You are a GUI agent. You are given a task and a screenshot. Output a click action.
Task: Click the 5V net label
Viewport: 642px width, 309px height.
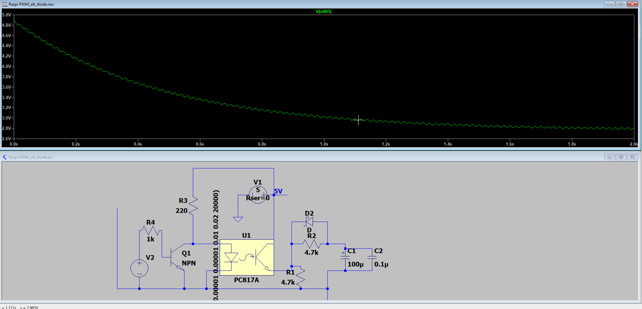(x=278, y=191)
